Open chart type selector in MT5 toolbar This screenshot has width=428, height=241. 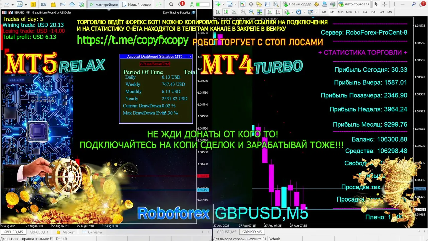[x=7, y=4]
